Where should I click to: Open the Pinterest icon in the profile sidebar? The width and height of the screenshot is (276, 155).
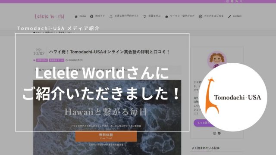[x=219, y=133]
